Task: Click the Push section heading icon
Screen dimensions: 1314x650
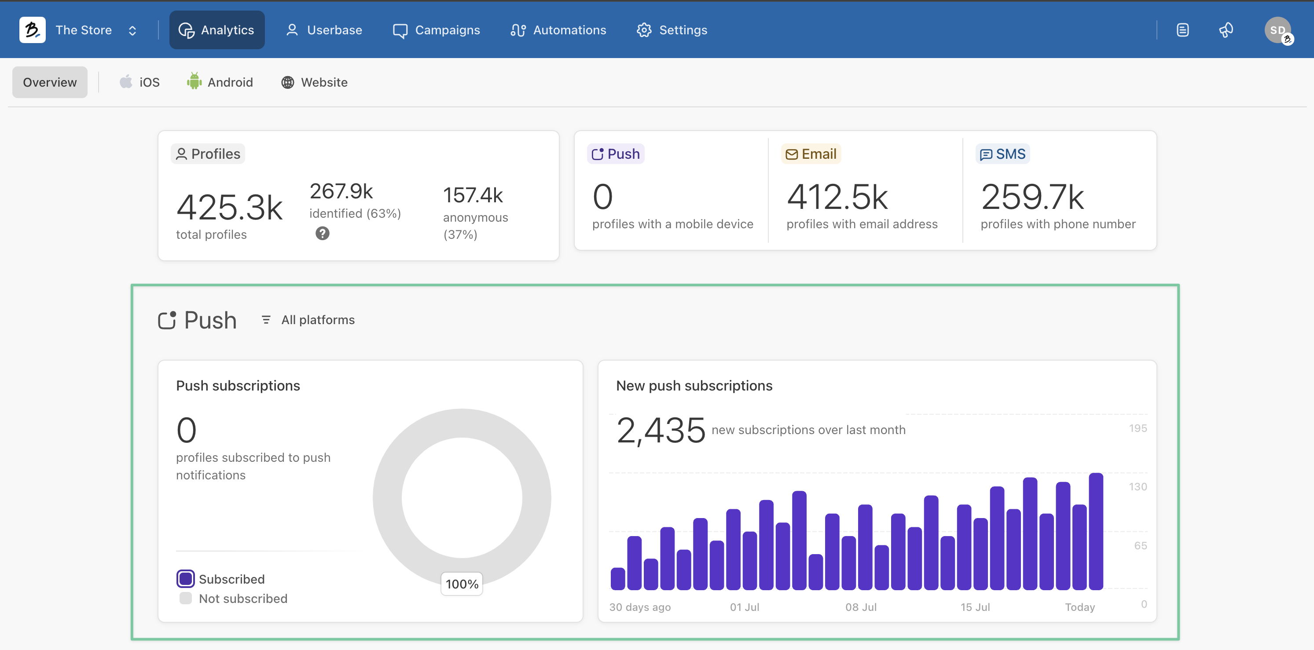Action: tap(167, 320)
